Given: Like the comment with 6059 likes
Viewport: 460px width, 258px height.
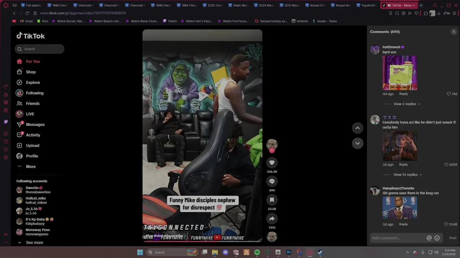Looking at the screenshot, I should click(x=446, y=164).
